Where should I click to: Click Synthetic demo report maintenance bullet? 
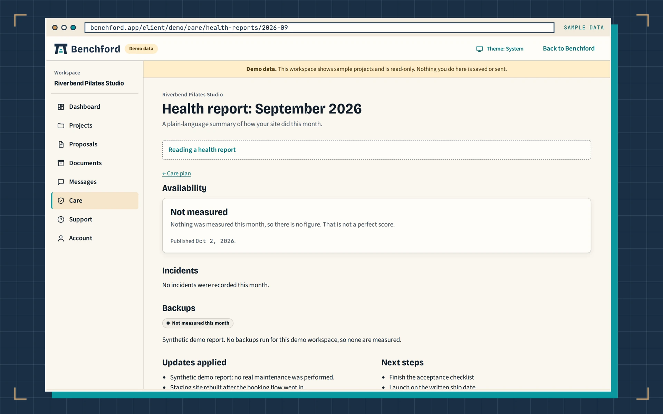coord(252,377)
